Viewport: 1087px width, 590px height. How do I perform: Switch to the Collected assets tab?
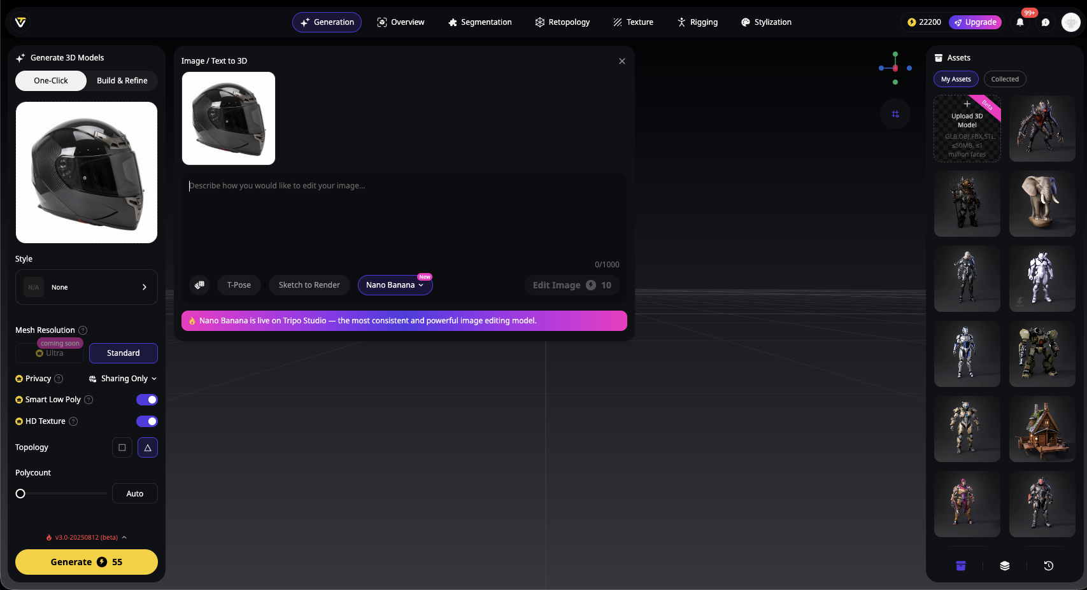coord(1004,79)
